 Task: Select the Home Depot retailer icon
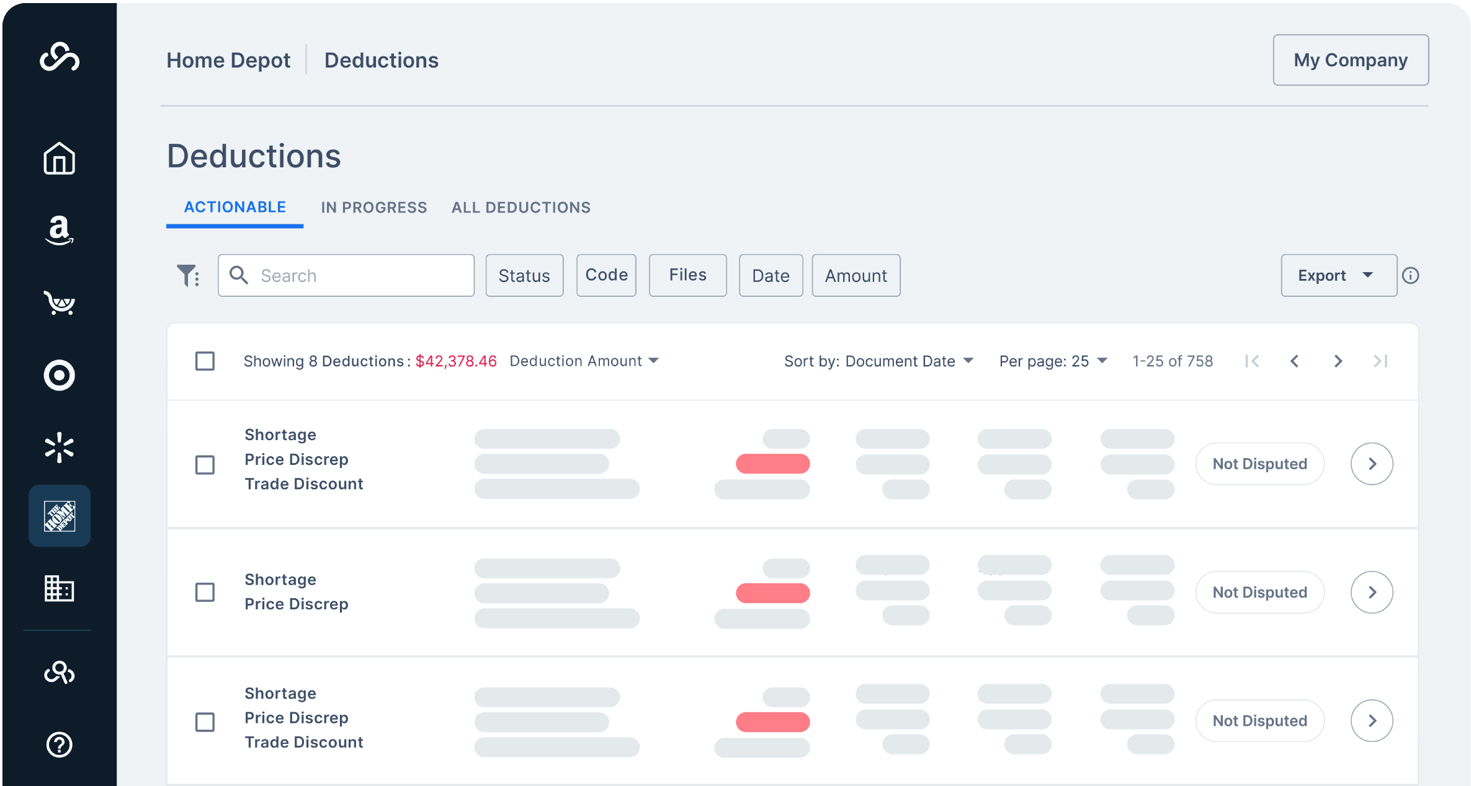(x=59, y=516)
